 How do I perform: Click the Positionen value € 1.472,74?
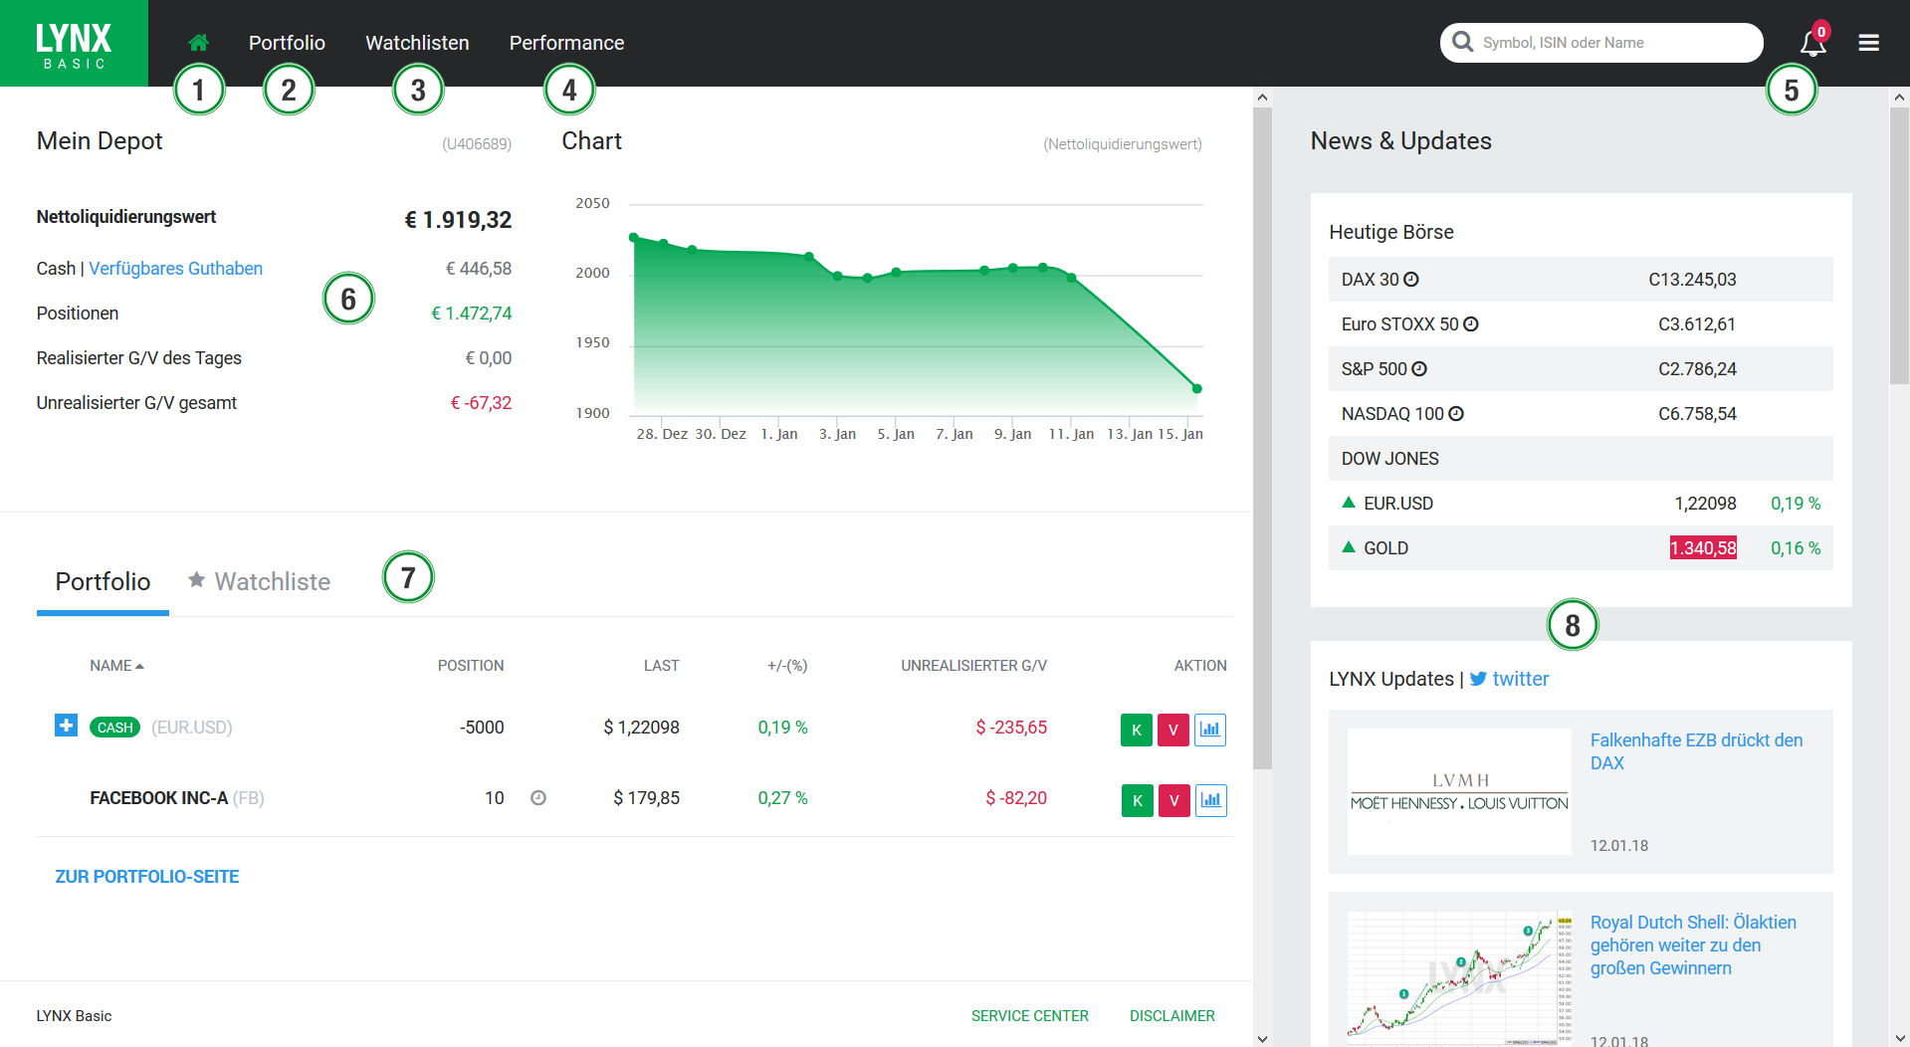pos(472,314)
